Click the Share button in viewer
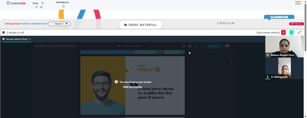 click(x=213, y=46)
